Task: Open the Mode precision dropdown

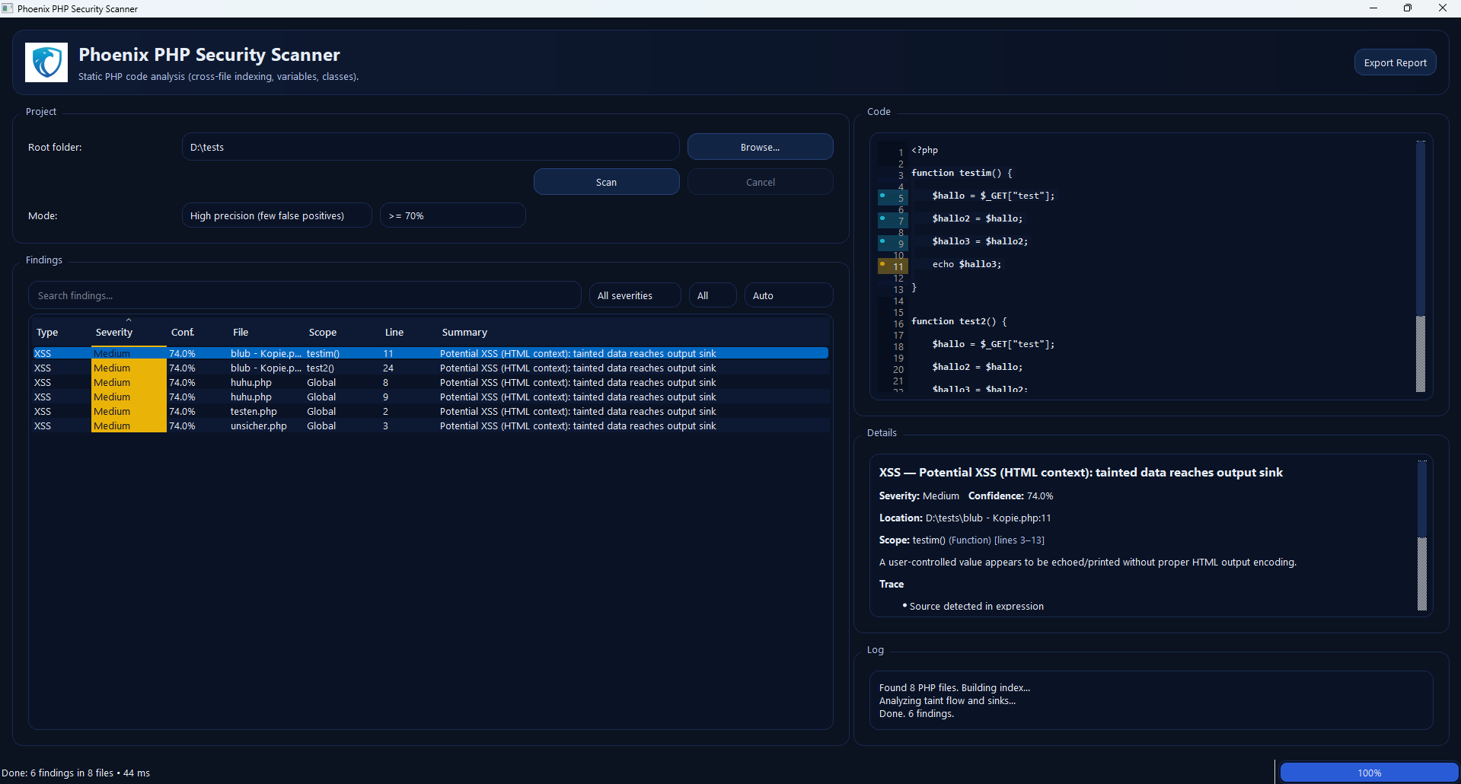Action: tap(276, 215)
